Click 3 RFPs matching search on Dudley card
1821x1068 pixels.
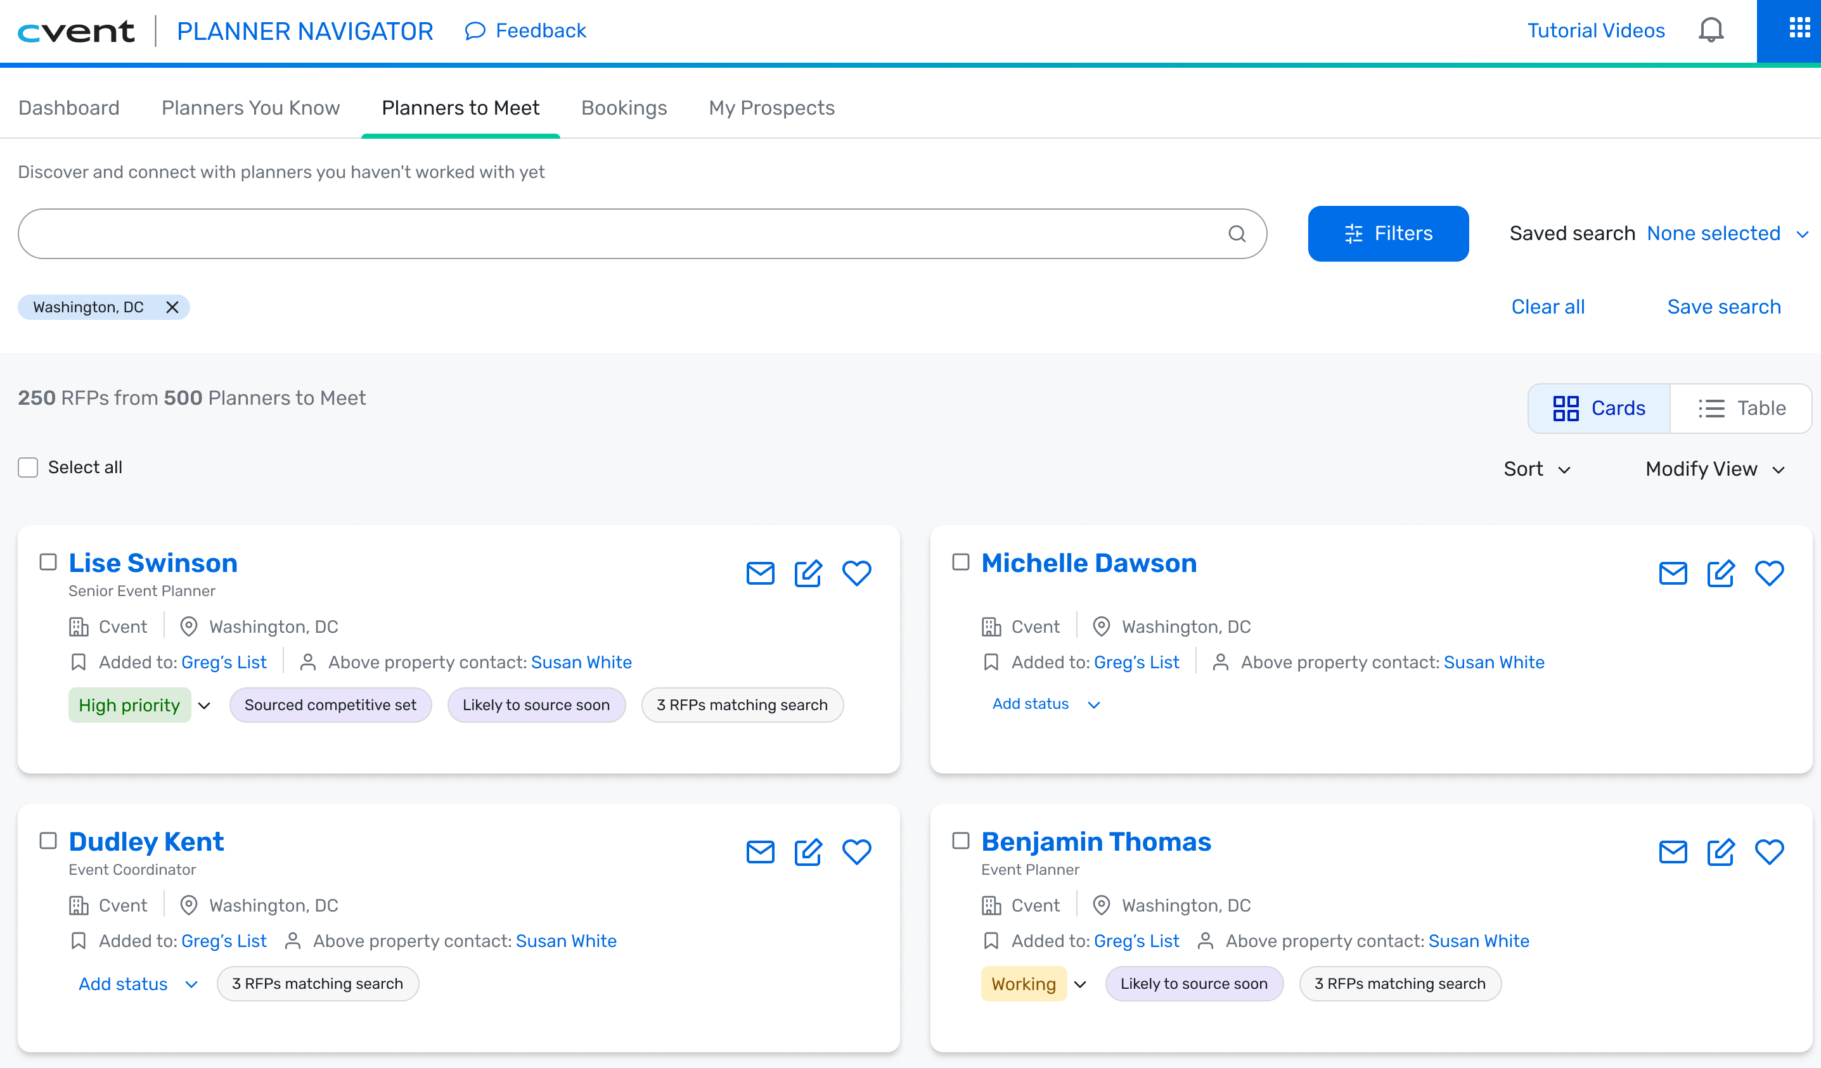(318, 984)
